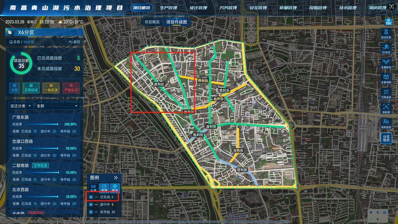Image resolution: width=398 pixels, height=224 pixels.
Task: Click 岔道口西路 completion progress bar
Action: click(41, 148)
